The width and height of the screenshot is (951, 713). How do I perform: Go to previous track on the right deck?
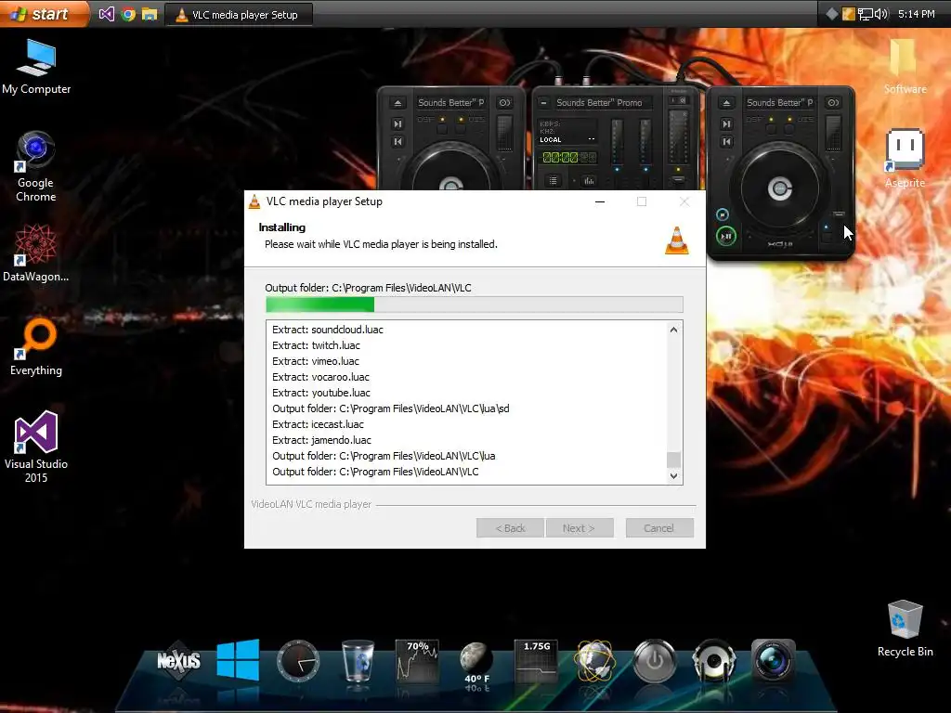coord(726,142)
